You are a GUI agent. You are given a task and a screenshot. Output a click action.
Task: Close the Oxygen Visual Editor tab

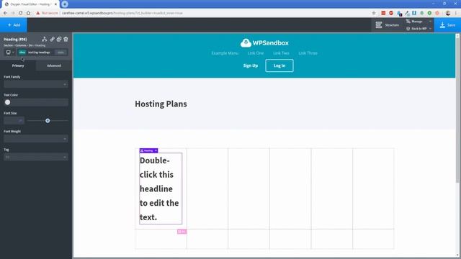(x=55, y=4)
